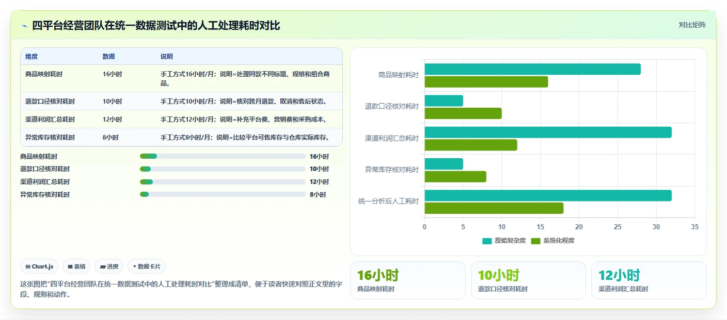Click the 异常库存核对耗时 progress bar

pos(223,194)
